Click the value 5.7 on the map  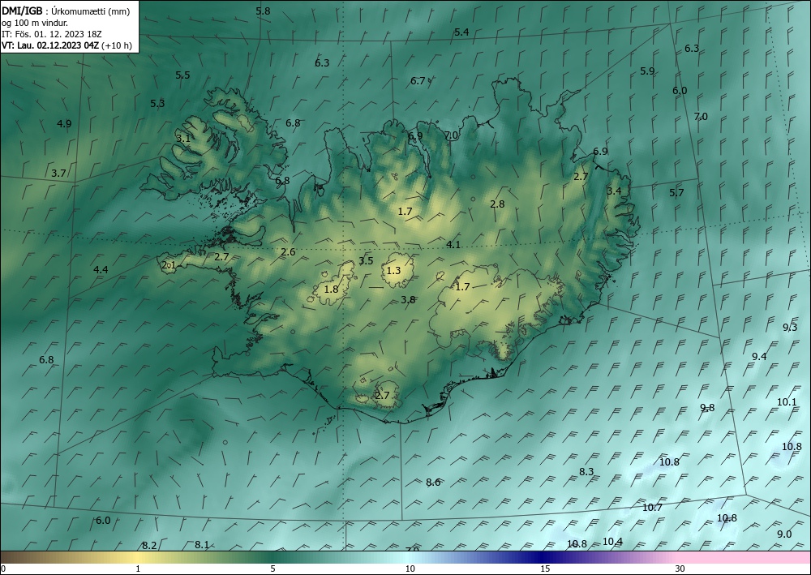tap(676, 193)
